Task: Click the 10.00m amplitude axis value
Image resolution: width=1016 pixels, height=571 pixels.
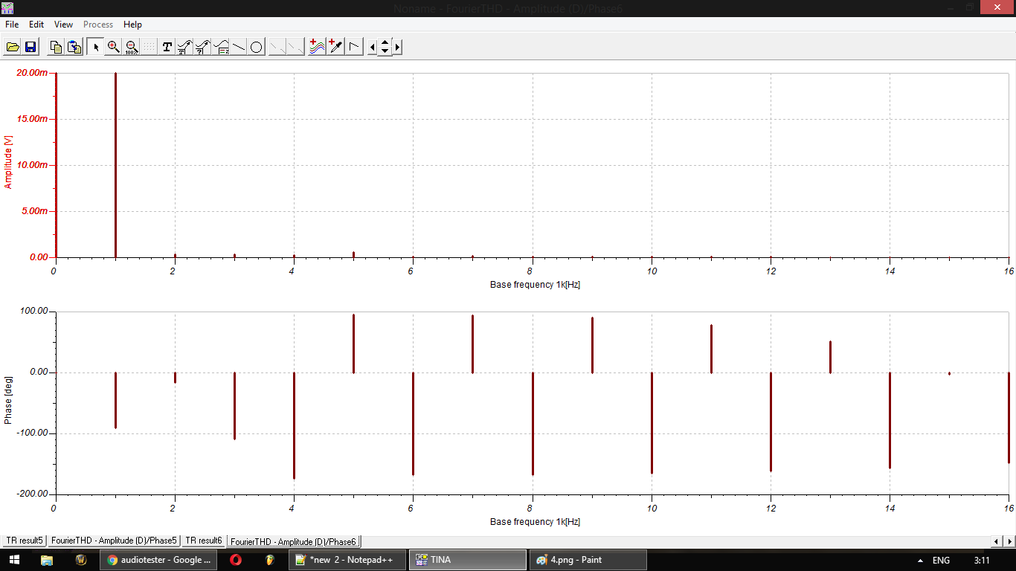Action: click(x=31, y=165)
